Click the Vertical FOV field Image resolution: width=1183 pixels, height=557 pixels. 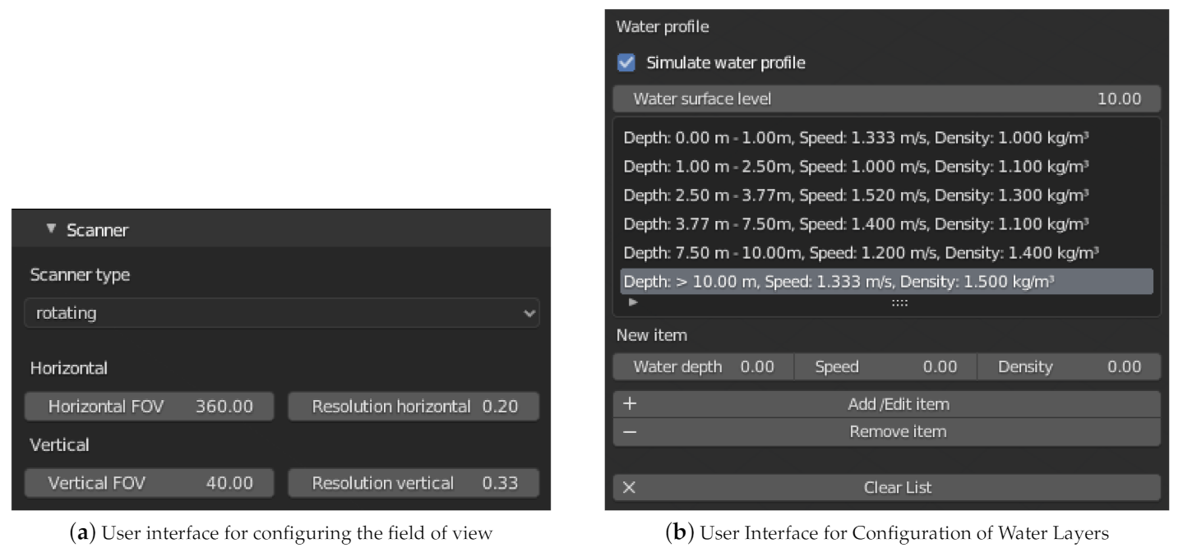[x=150, y=483]
